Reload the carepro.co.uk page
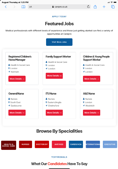The height and width of the screenshot is (169, 118). 88,7
